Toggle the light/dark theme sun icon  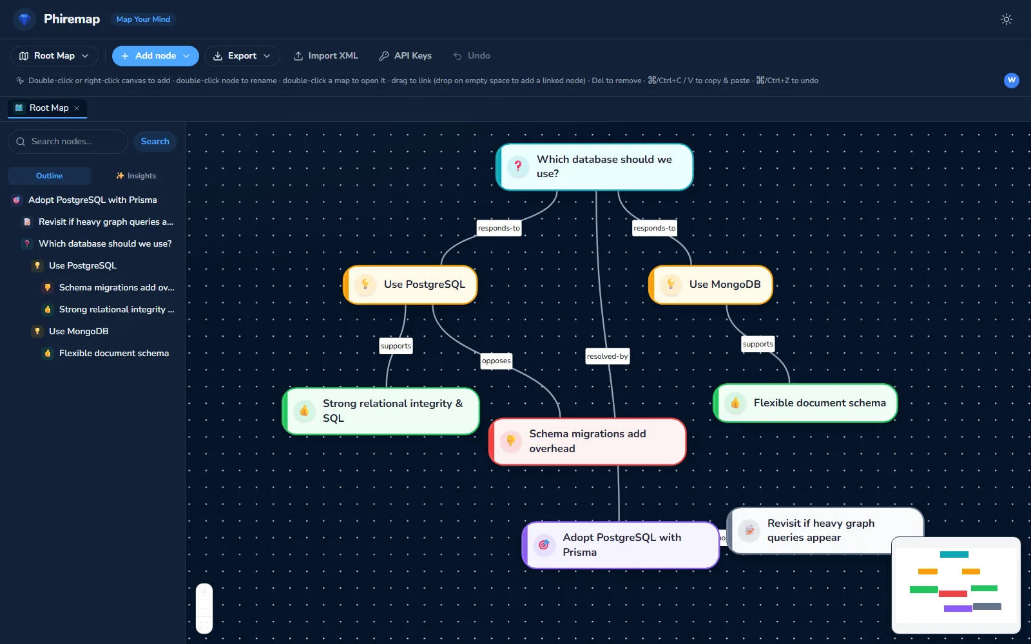tap(1007, 19)
